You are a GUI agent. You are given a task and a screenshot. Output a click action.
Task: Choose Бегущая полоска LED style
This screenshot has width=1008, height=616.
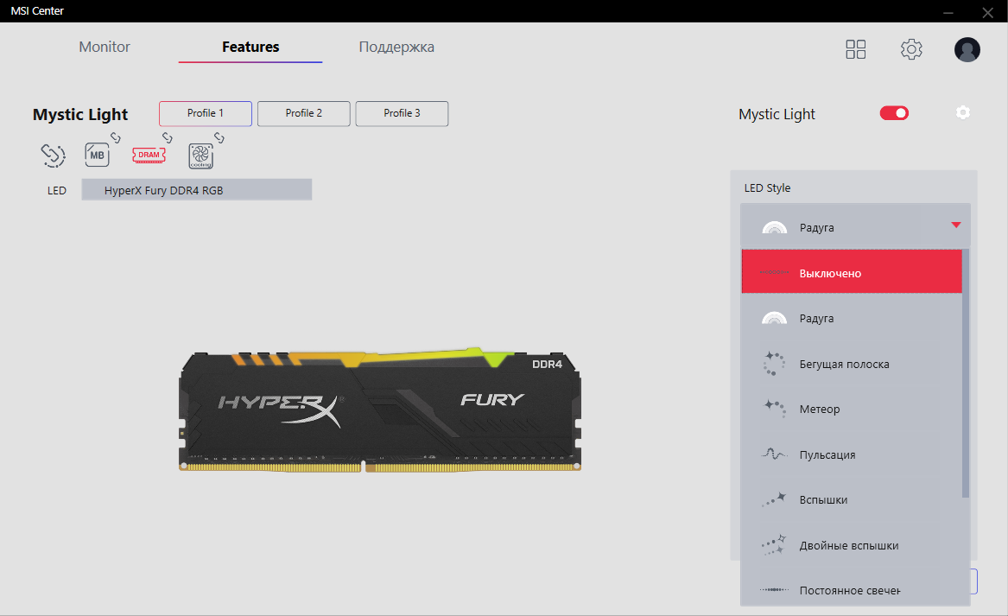pos(851,364)
